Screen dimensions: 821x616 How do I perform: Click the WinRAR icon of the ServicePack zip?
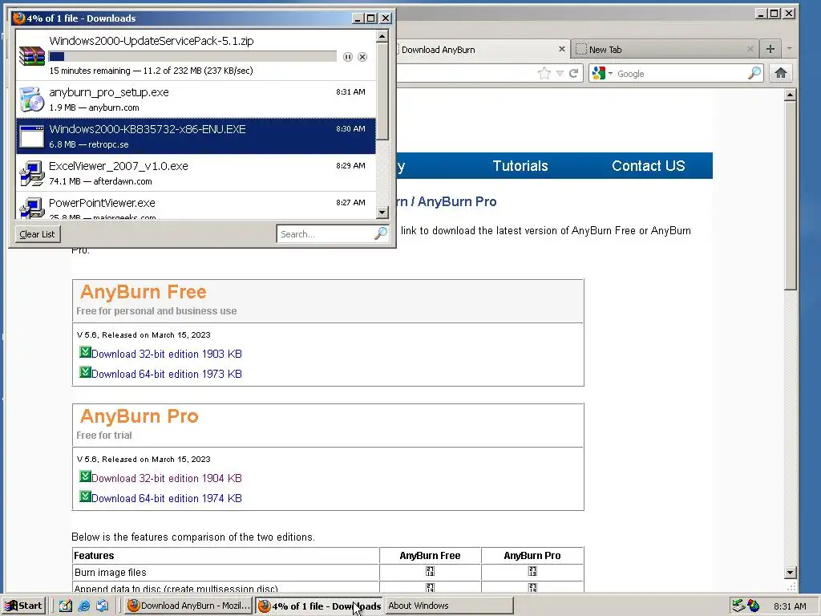click(32, 55)
